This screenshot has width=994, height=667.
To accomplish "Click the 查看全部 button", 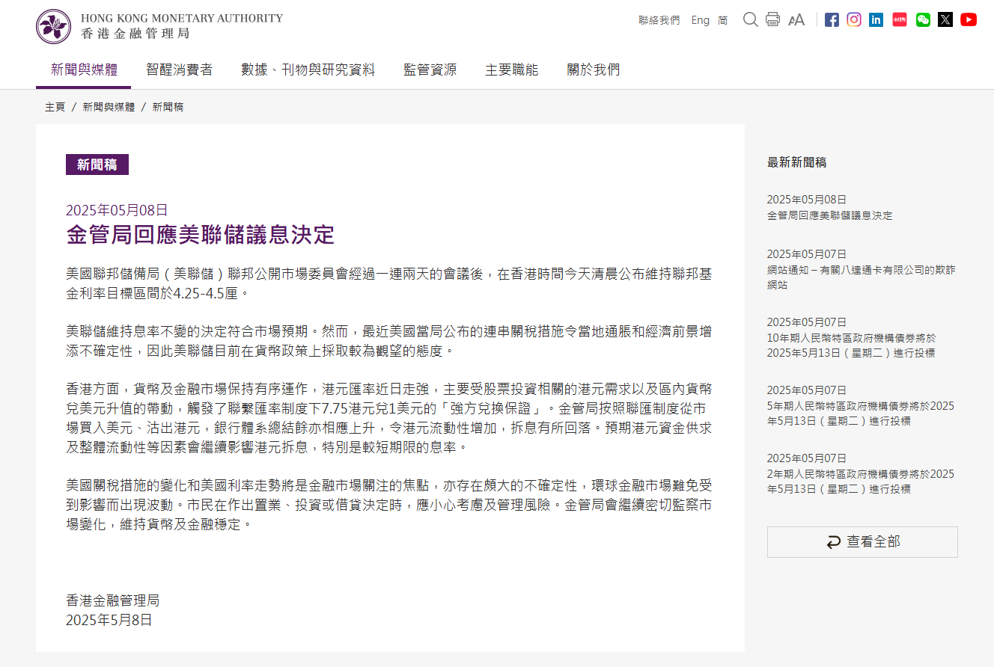I will coord(862,542).
